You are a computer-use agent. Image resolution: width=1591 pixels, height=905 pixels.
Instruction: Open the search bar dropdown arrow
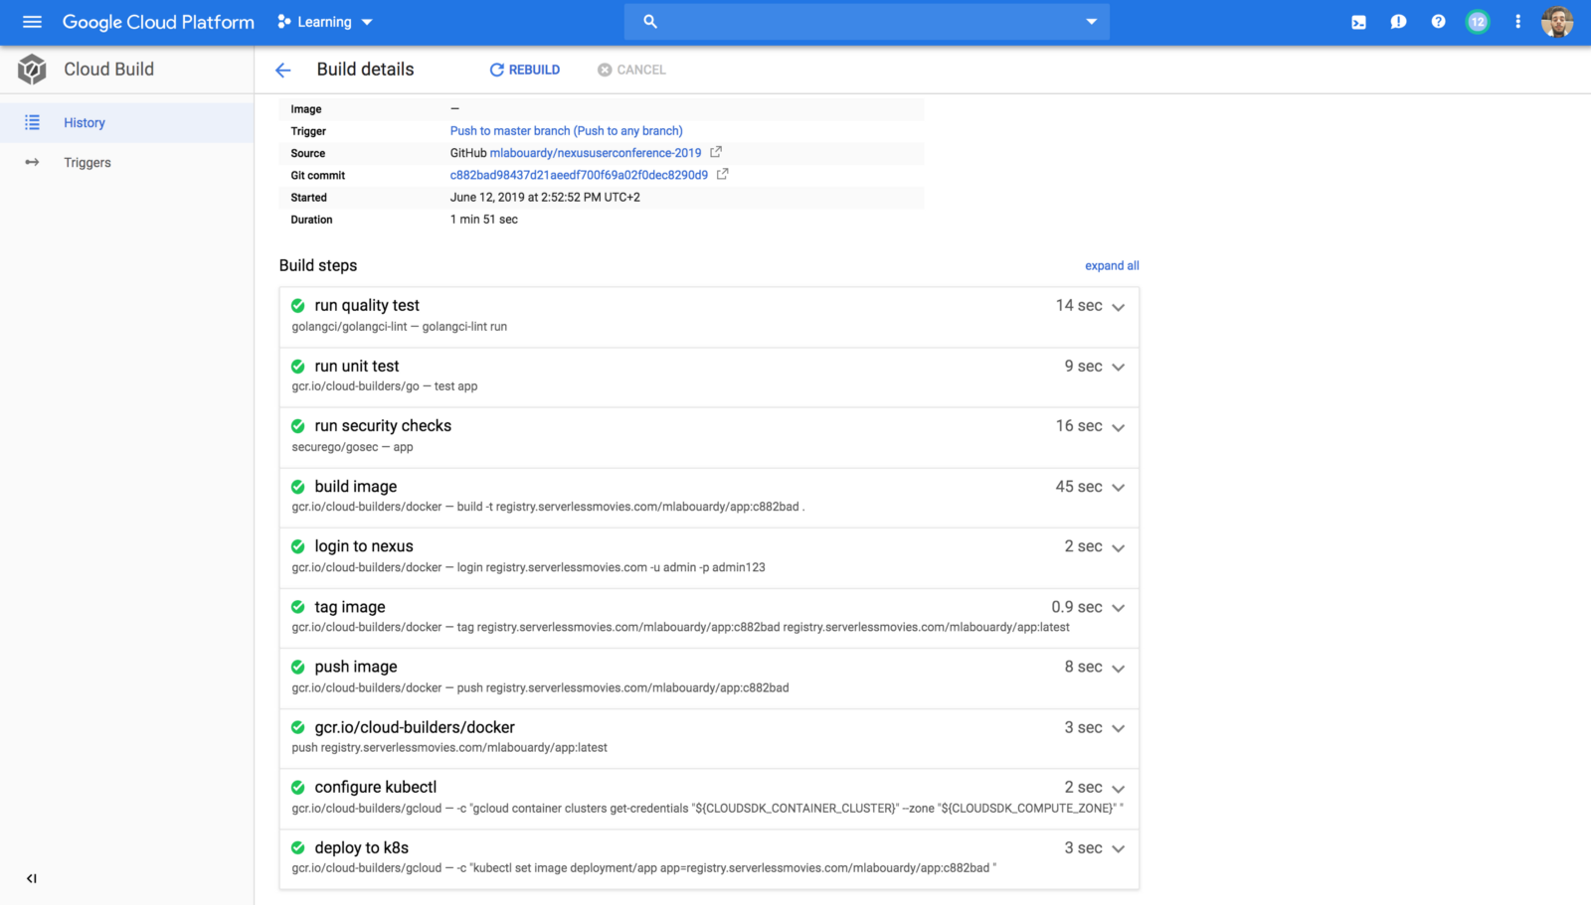coord(1091,22)
